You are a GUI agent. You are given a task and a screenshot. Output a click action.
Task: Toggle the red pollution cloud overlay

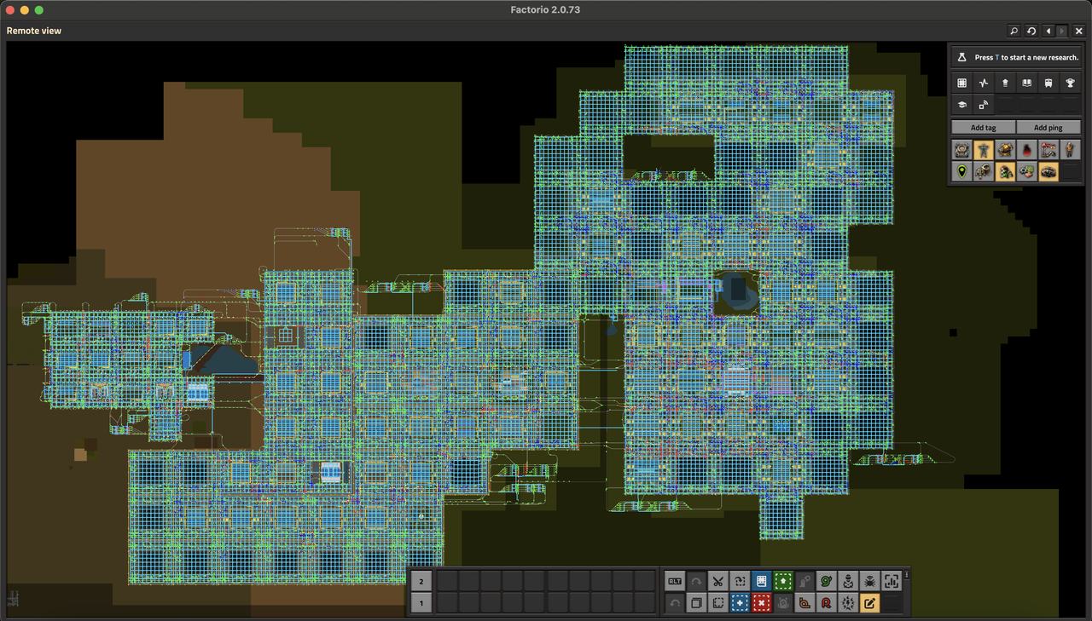click(x=1027, y=150)
